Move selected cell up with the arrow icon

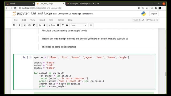[40, 25]
